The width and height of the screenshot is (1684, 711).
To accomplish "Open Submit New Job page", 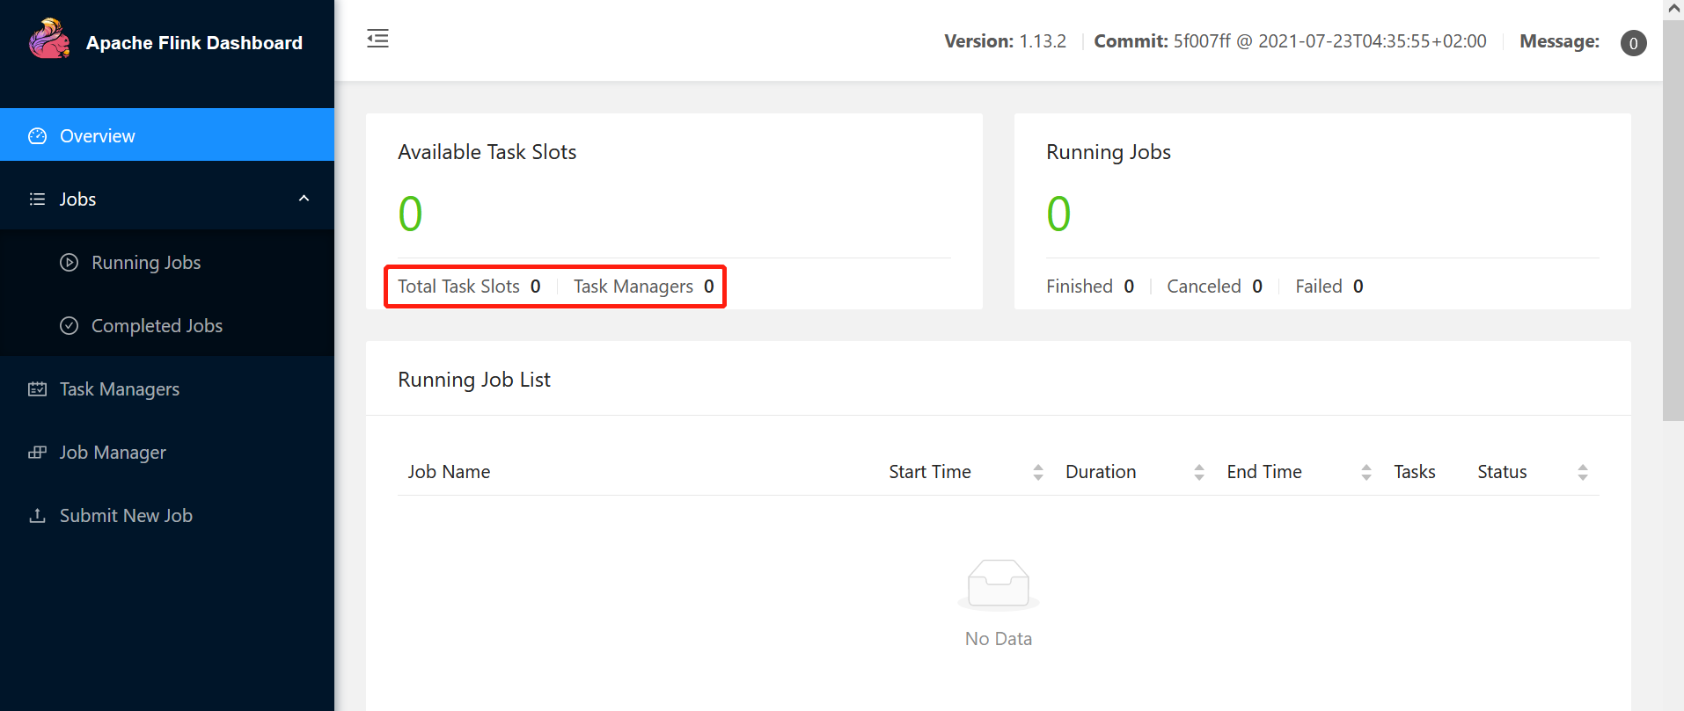I will click(167, 515).
